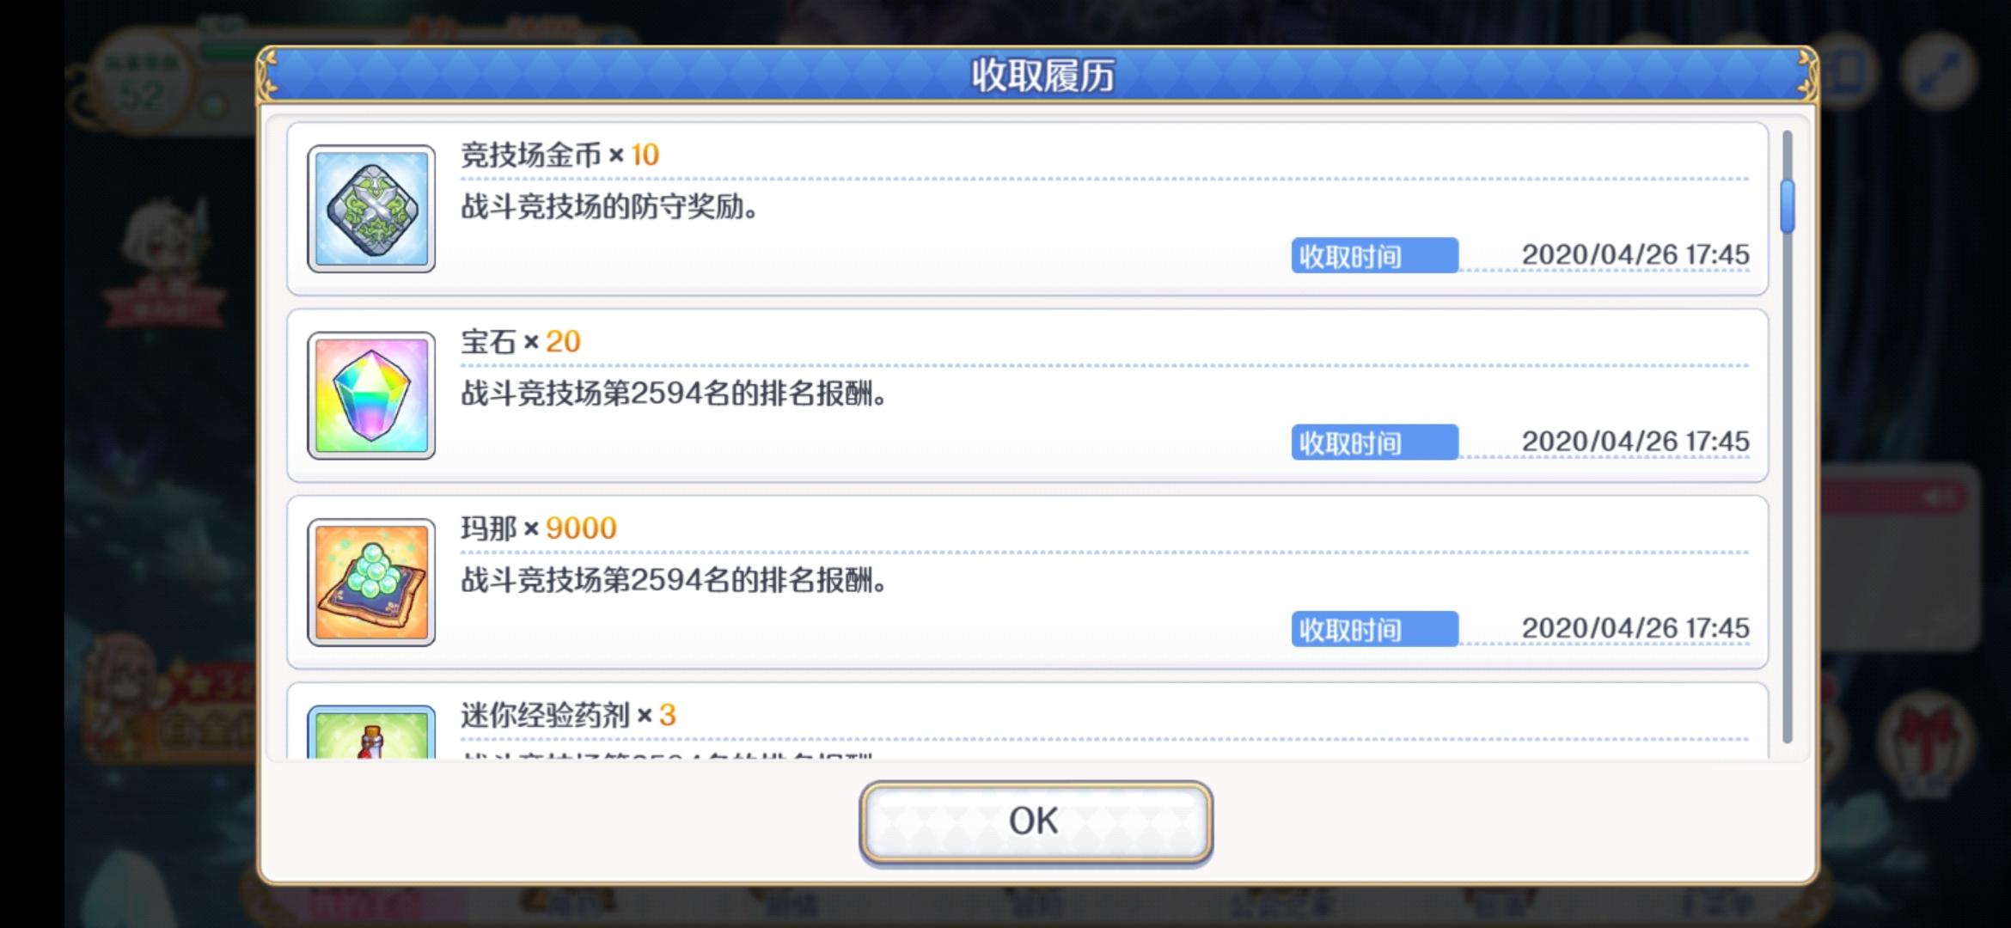Click the 收取时间 label in 玛那 row

pos(1374,629)
